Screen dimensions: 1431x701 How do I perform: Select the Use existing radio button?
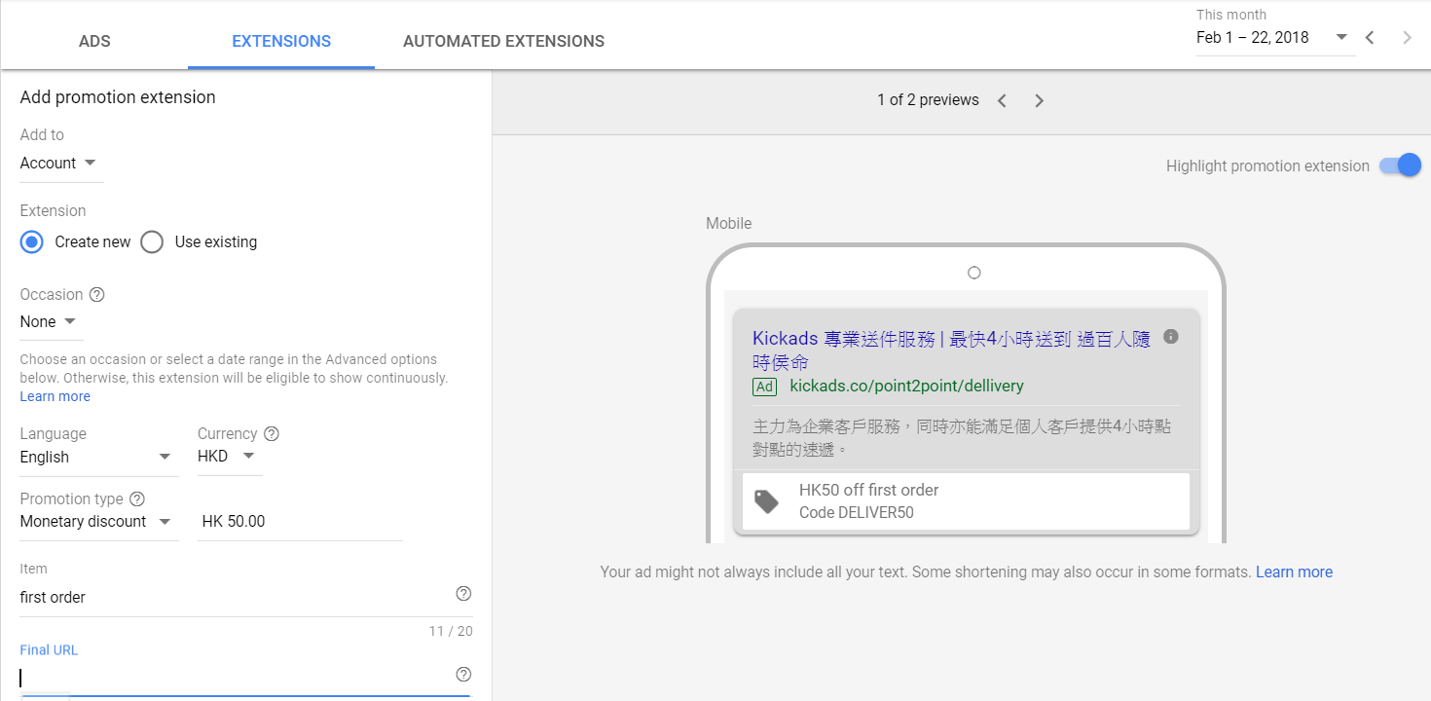pos(152,241)
